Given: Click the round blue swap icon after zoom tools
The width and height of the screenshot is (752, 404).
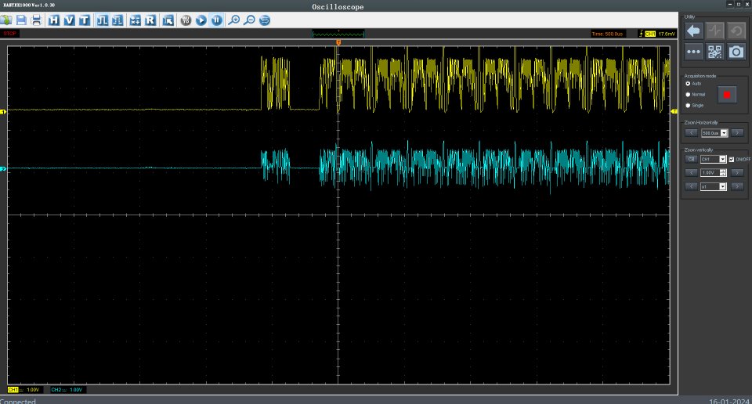Looking at the screenshot, I should (x=264, y=20).
